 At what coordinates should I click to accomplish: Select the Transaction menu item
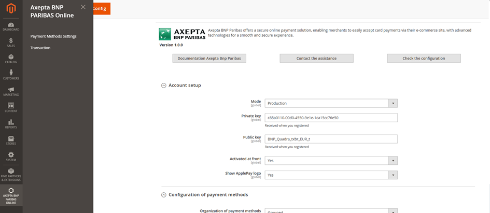tap(40, 48)
